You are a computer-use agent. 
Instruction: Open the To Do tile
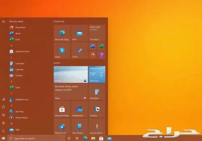pos(79,51)
